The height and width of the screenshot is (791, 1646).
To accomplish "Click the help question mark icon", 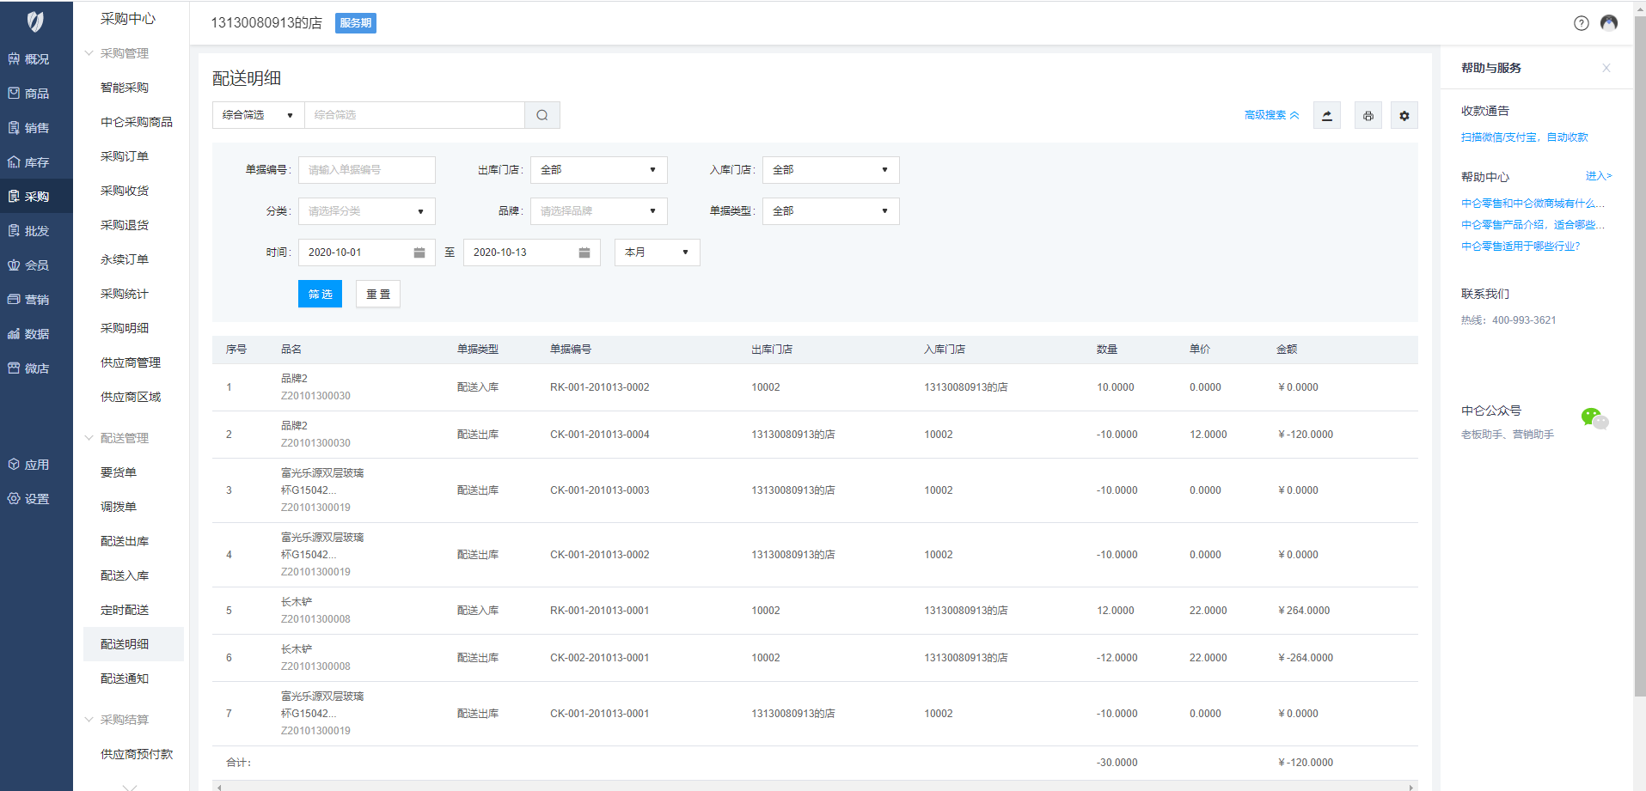I will click(x=1581, y=23).
